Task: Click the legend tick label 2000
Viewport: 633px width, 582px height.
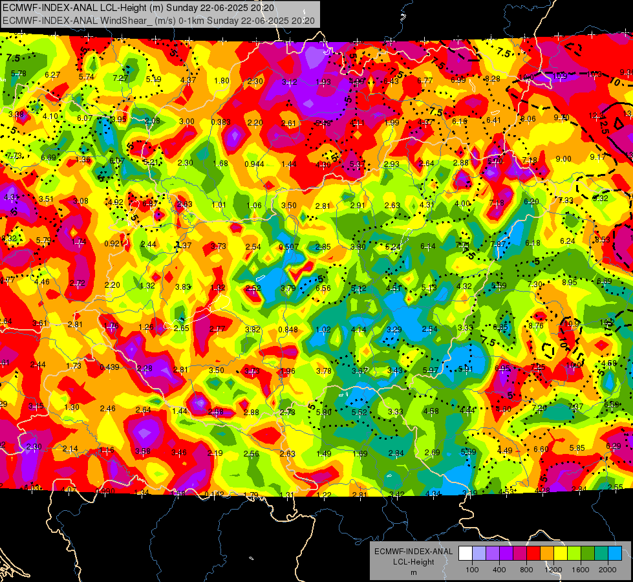Action: coord(608,570)
